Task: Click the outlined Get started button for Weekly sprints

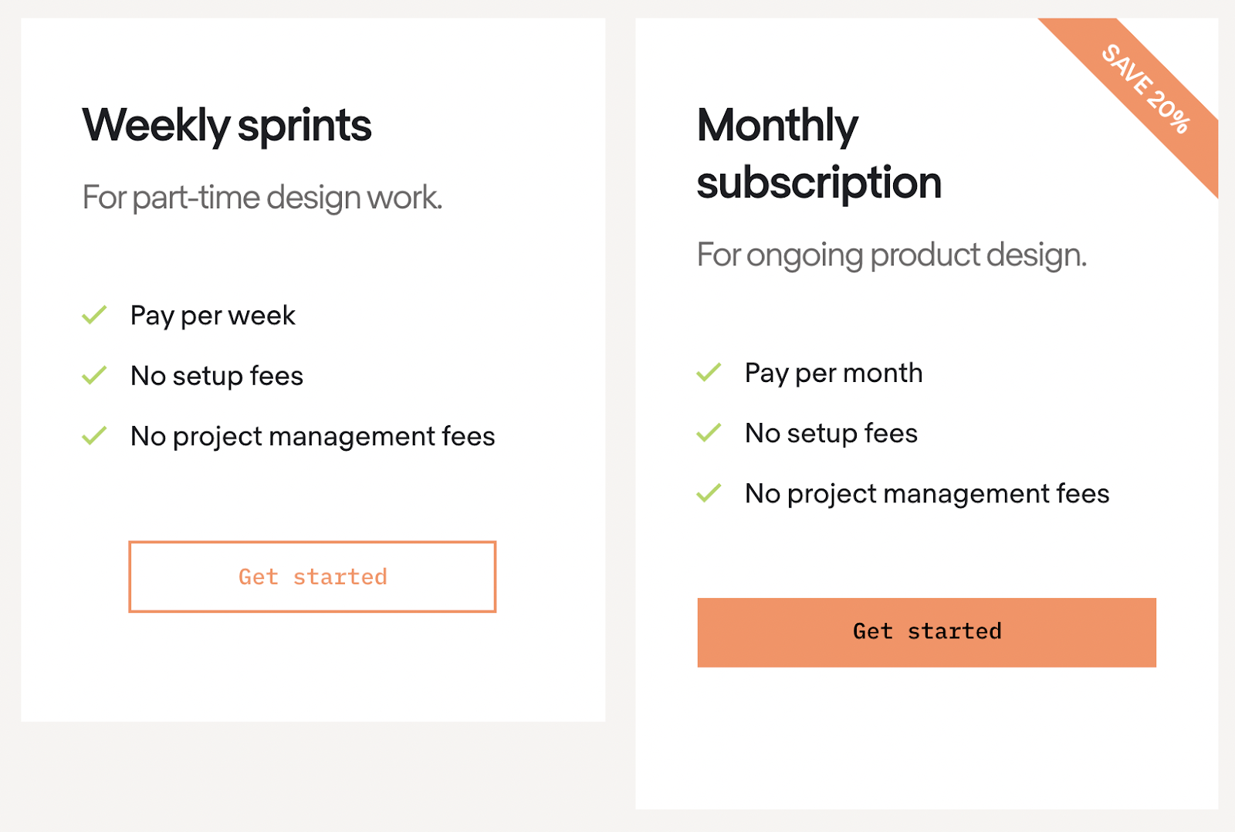Action: click(312, 577)
